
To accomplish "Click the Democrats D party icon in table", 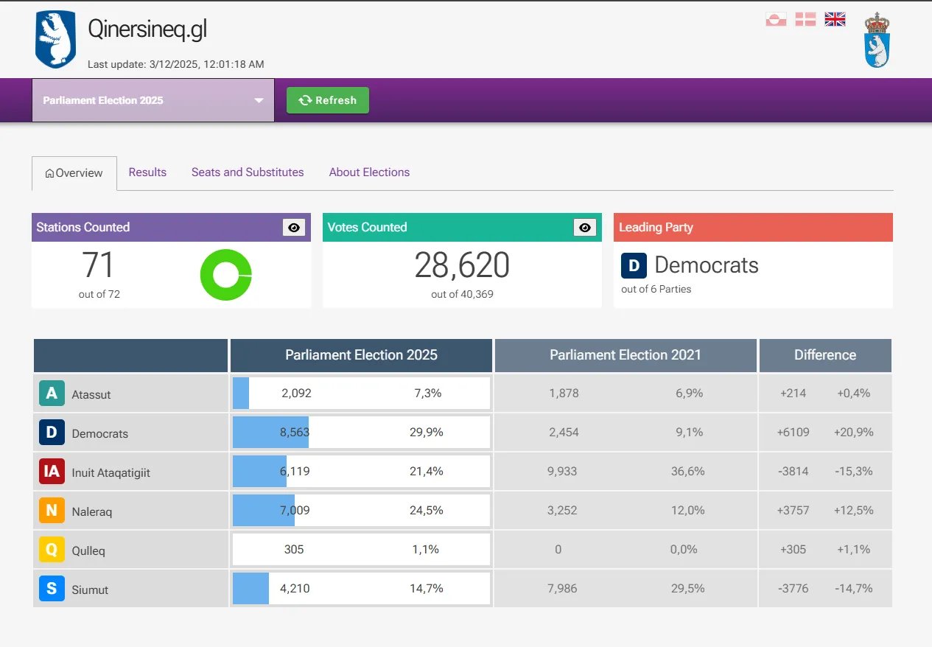I will (x=52, y=433).
